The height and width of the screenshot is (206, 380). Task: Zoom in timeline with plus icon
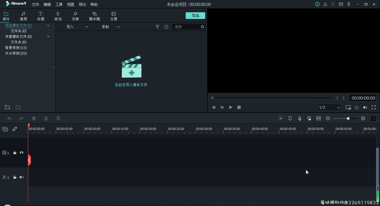point(363,118)
